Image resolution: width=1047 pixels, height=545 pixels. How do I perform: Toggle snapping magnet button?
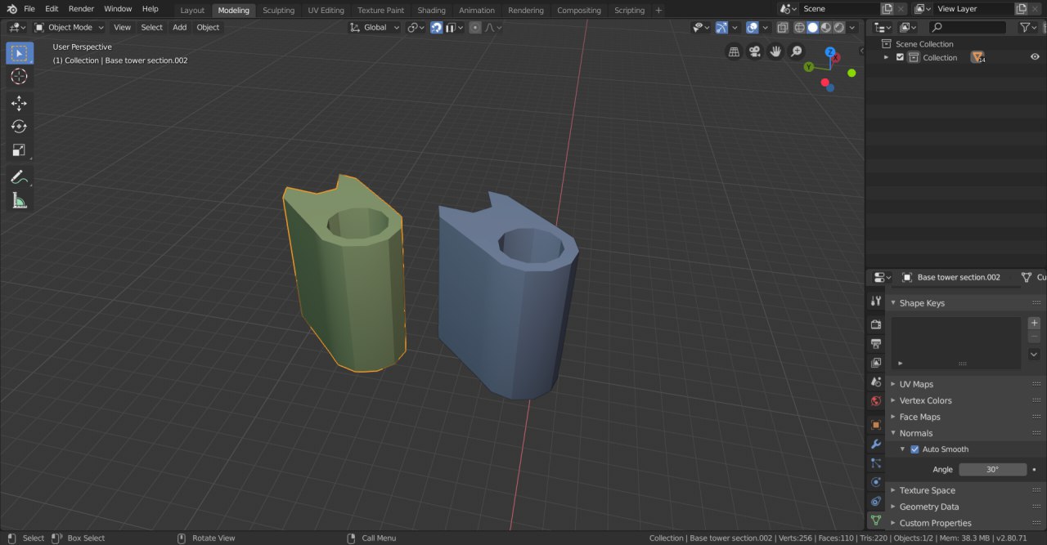[437, 27]
